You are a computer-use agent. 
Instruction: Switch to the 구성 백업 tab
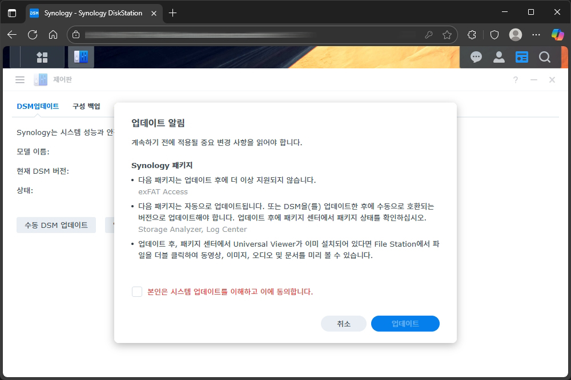pos(86,106)
